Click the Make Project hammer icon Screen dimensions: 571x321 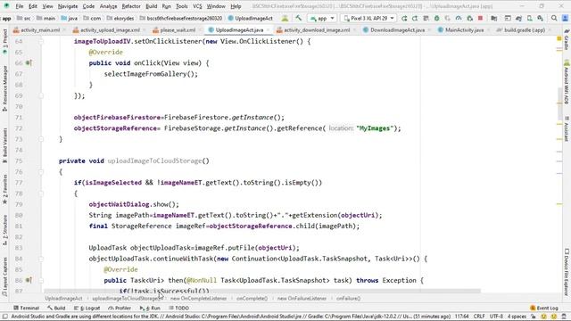[x=298, y=18]
